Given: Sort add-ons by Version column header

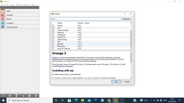Looking at the screenshot, I should [80, 23].
